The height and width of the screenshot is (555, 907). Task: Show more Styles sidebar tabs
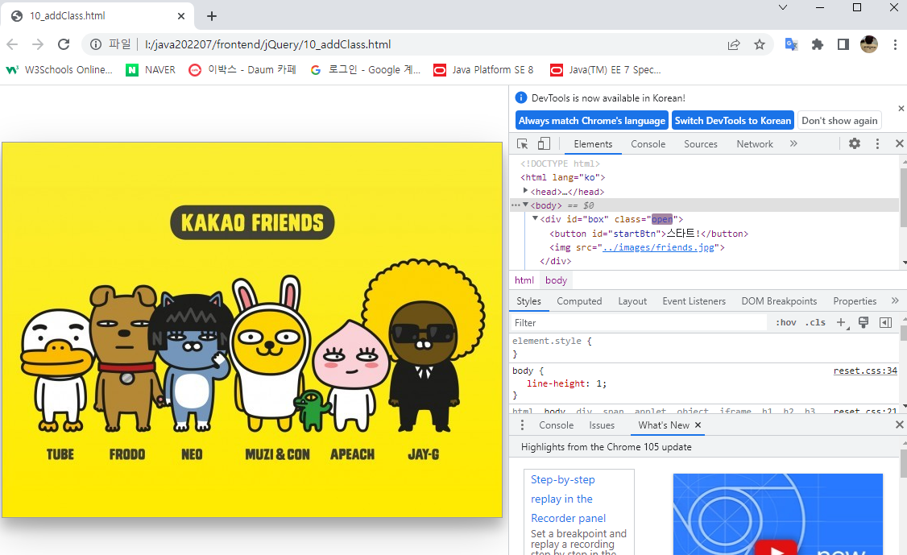895,301
